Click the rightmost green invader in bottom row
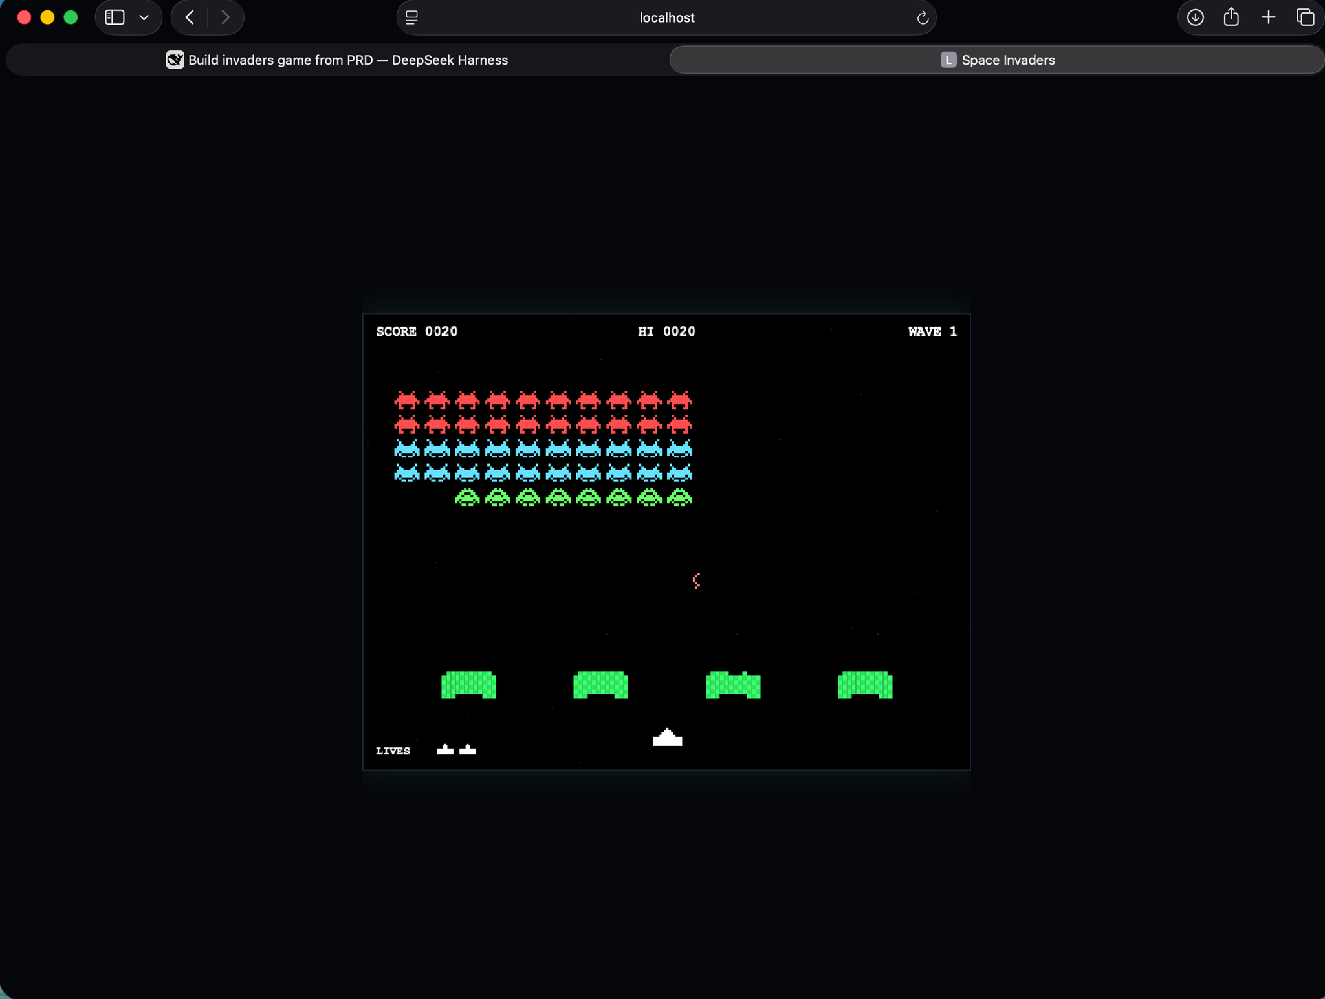Image resolution: width=1325 pixels, height=999 pixels. pos(679,497)
